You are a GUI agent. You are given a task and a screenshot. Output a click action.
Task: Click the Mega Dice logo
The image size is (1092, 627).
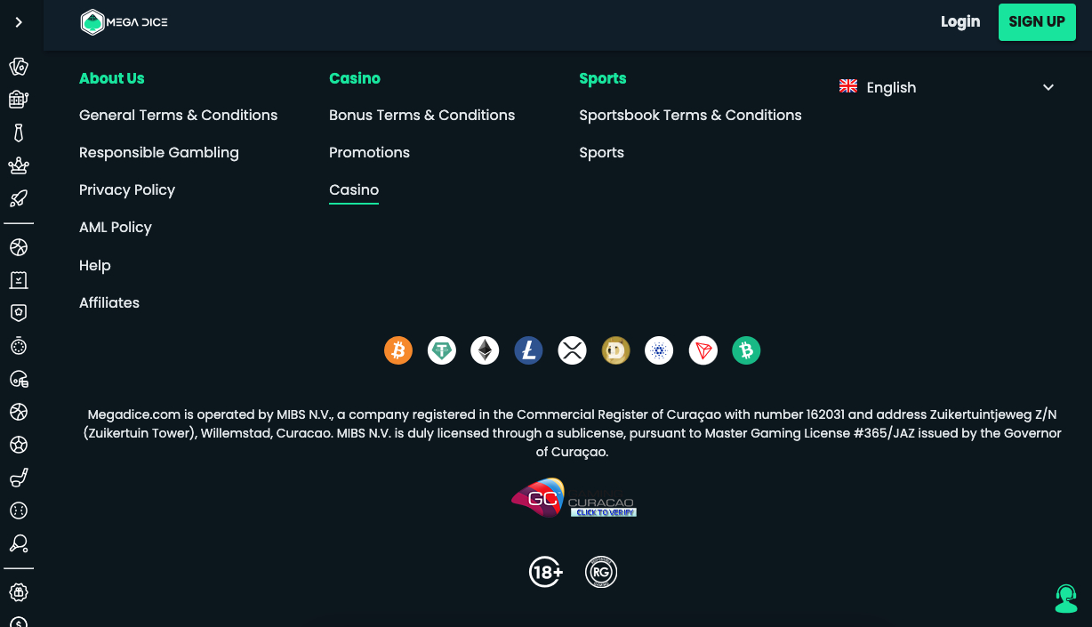click(x=124, y=22)
